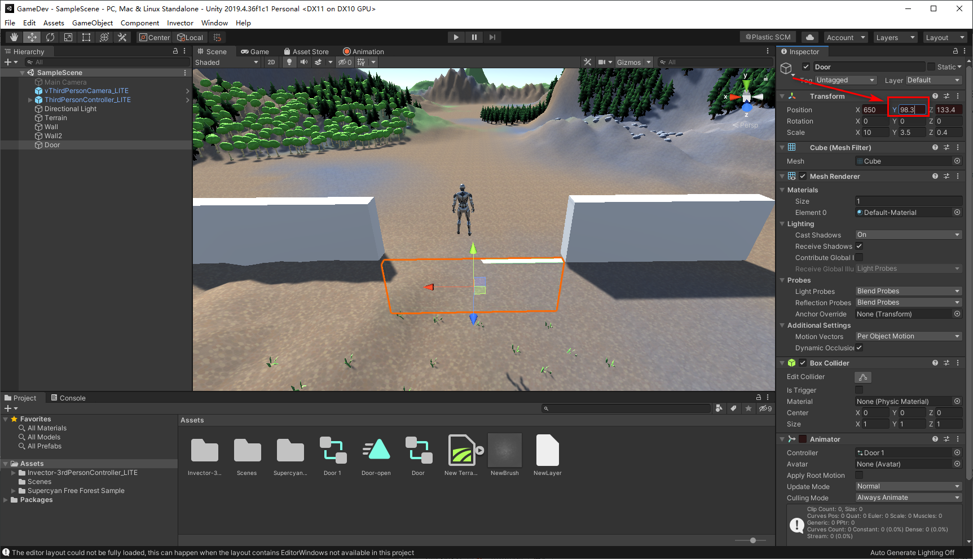Open Box Collider options menu
This screenshot has height=559, width=973.
(958, 363)
